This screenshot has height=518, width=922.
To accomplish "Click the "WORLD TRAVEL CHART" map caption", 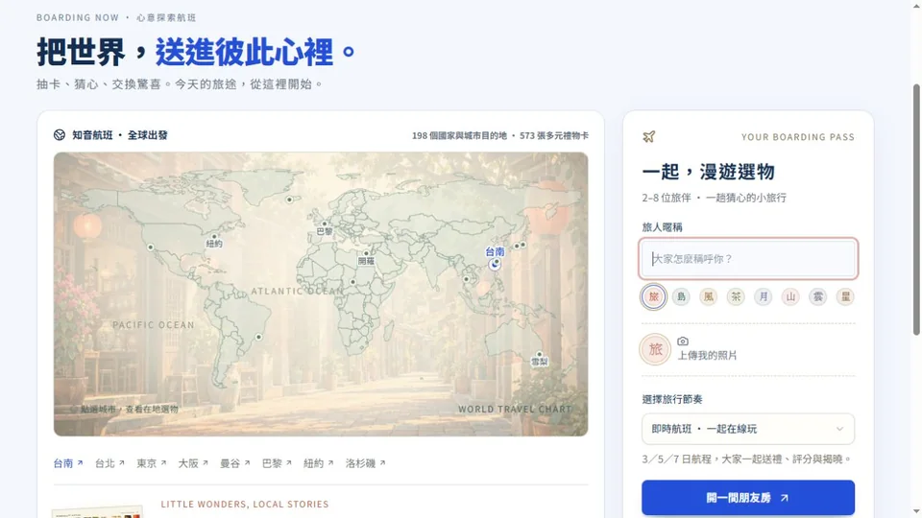I will click(x=515, y=410).
